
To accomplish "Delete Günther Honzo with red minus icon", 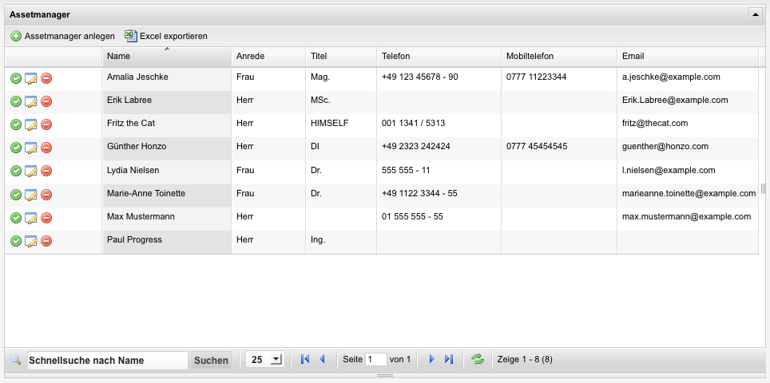I will coord(46,148).
